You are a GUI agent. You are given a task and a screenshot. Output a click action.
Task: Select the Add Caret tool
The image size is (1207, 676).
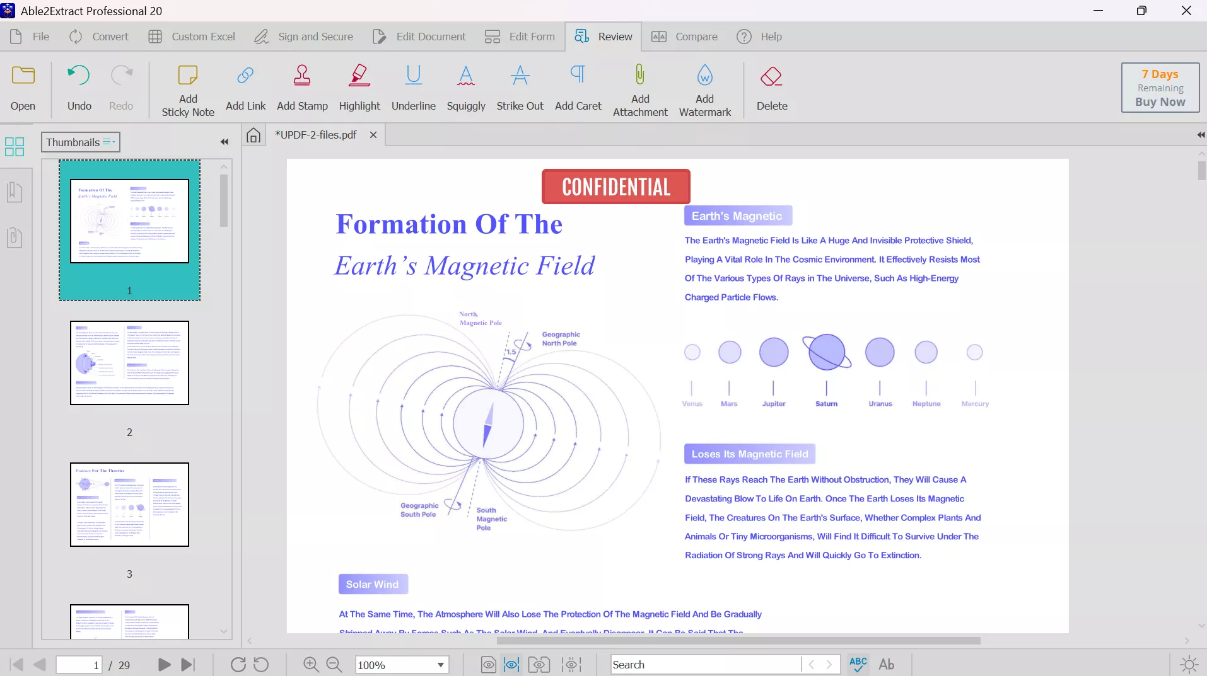coord(578,87)
